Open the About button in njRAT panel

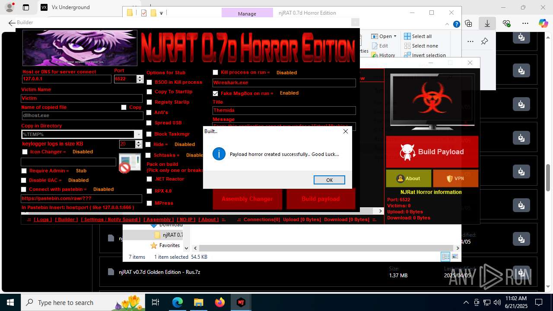(x=408, y=178)
